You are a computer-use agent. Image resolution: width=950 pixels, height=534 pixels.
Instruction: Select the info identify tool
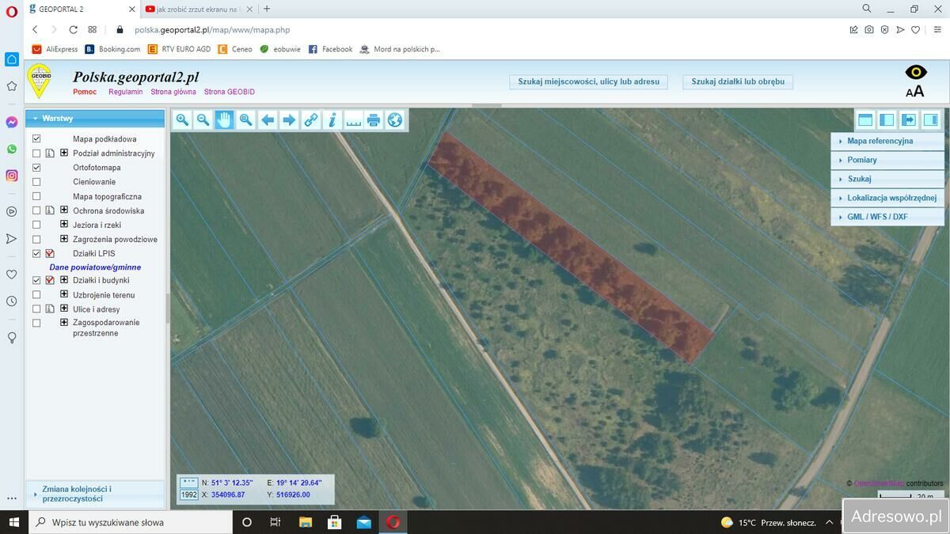coord(332,119)
